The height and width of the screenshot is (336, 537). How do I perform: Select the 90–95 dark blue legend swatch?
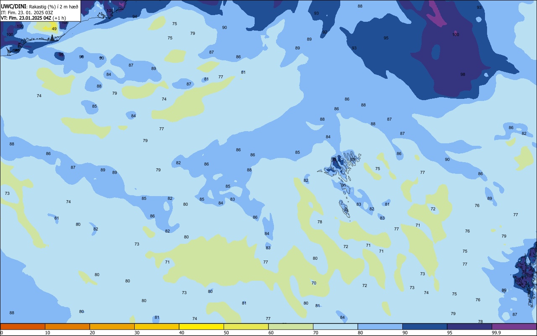click(x=425, y=326)
